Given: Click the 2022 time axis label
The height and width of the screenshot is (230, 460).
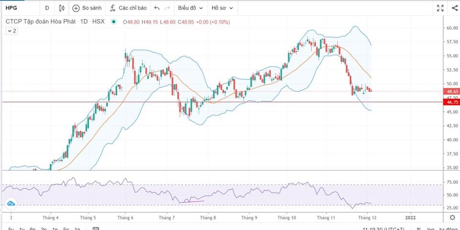Looking at the screenshot, I should click(410, 218).
